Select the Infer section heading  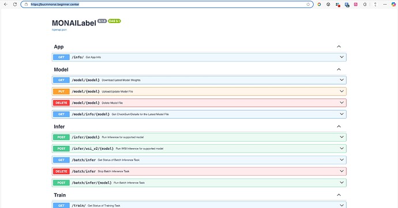point(59,127)
